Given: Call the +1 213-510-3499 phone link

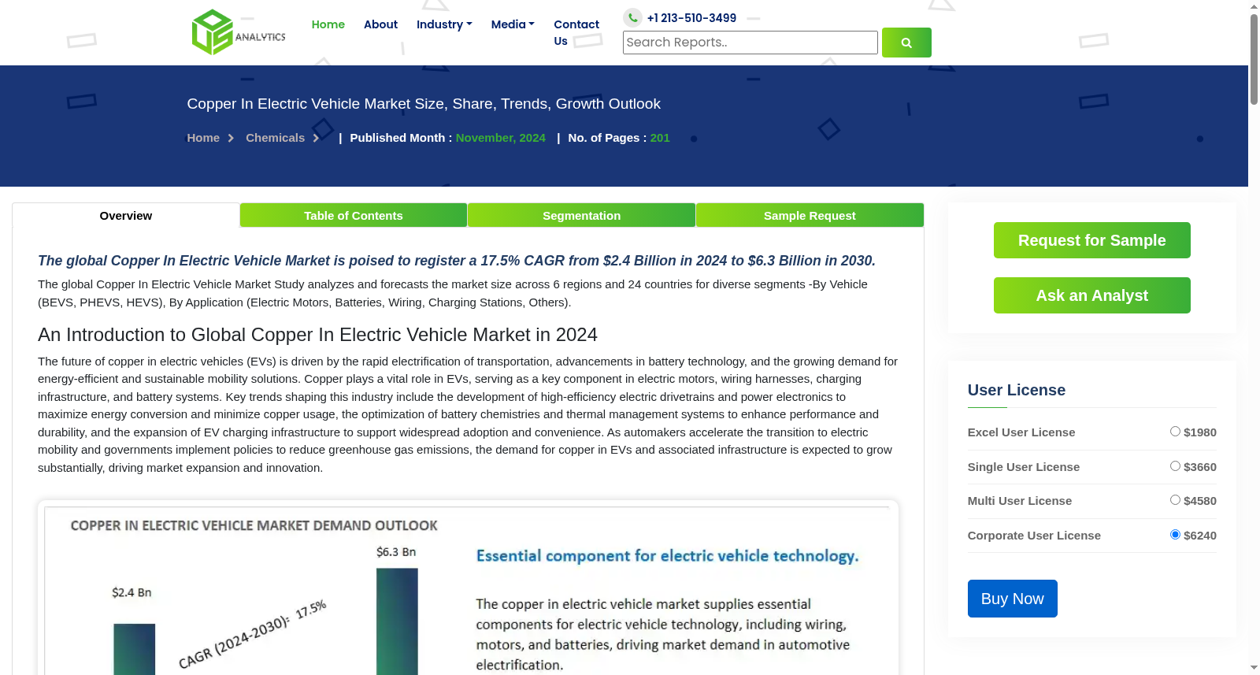Looking at the screenshot, I should click(691, 18).
